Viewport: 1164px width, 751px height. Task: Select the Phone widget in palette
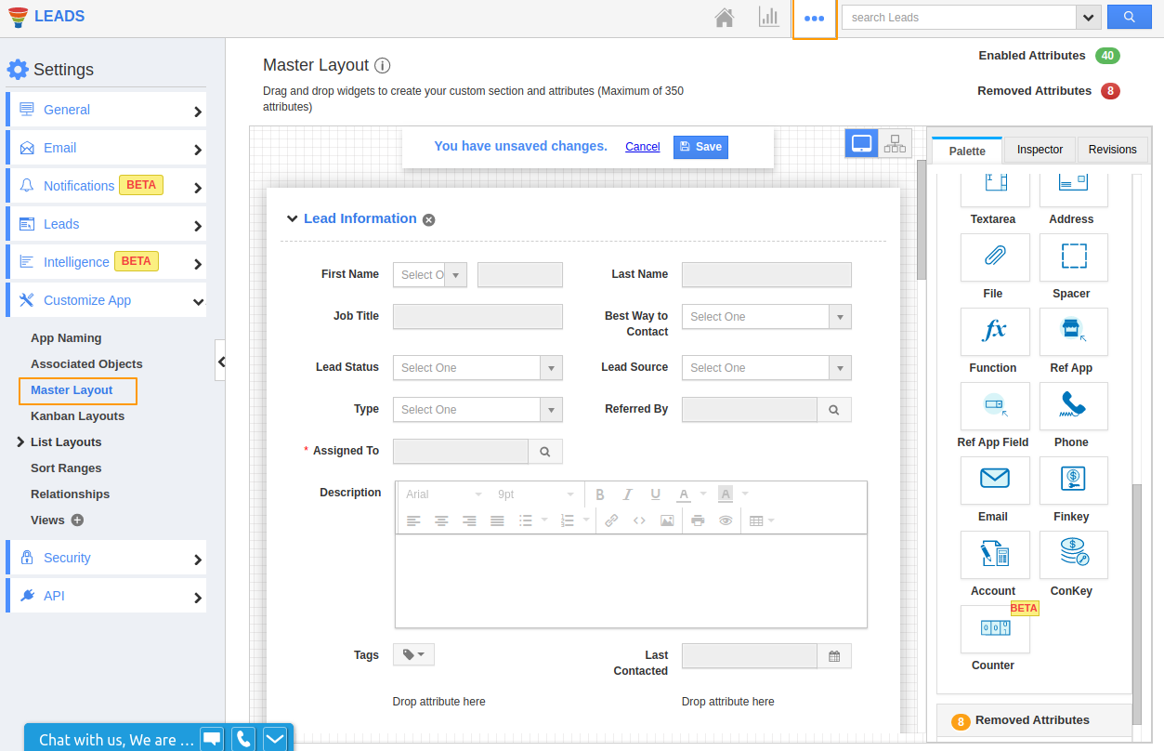point(1073,405)
